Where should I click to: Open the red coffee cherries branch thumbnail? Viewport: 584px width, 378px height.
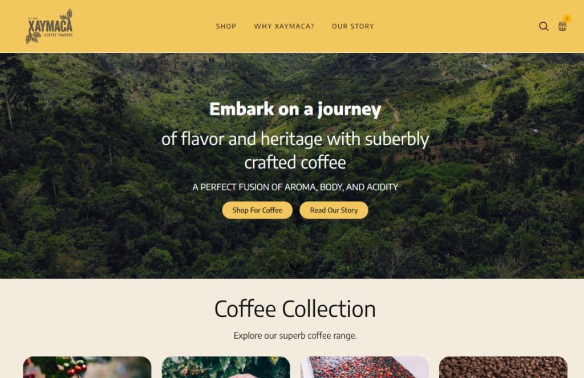[x=87, y=367]
